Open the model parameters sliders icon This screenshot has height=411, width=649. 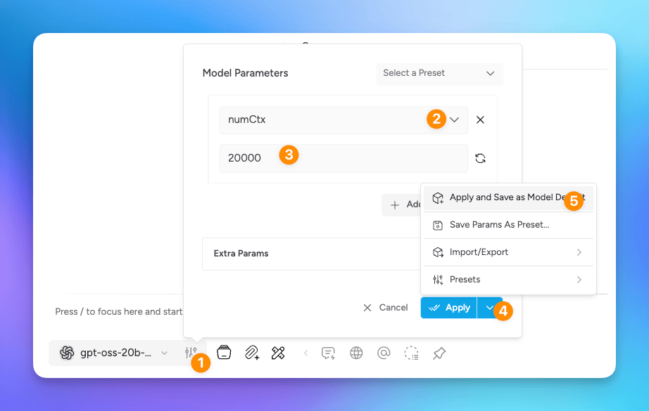[x=190, y=353]
